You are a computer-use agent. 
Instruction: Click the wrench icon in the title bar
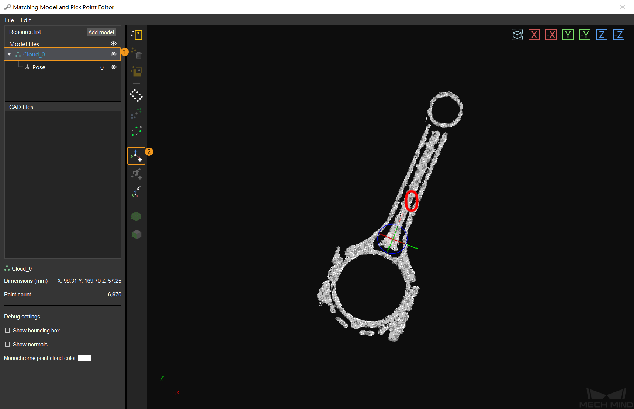(7, 7)
